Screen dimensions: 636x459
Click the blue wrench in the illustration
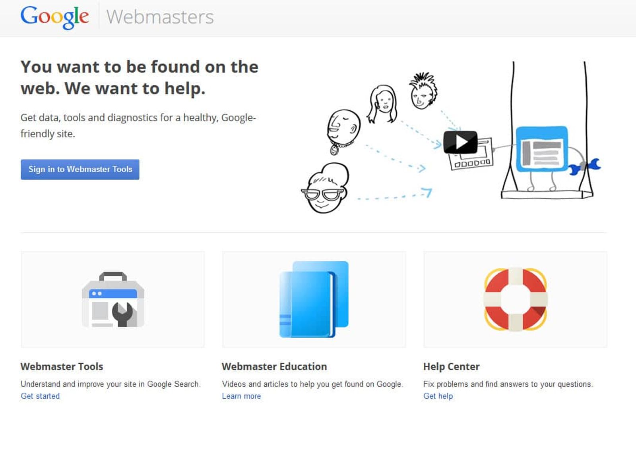coord(584,166)
